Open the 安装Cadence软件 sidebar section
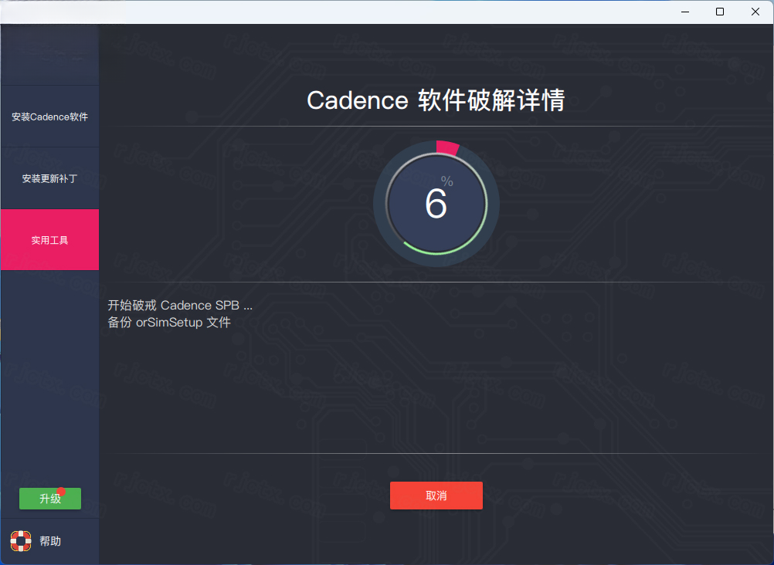Screen dimensions: 774x565 (x=50, y=117)
